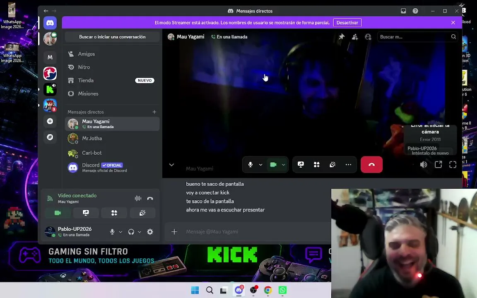Open official Discord messages
This screenshot has width=477, height=298.
click(112, 168)
